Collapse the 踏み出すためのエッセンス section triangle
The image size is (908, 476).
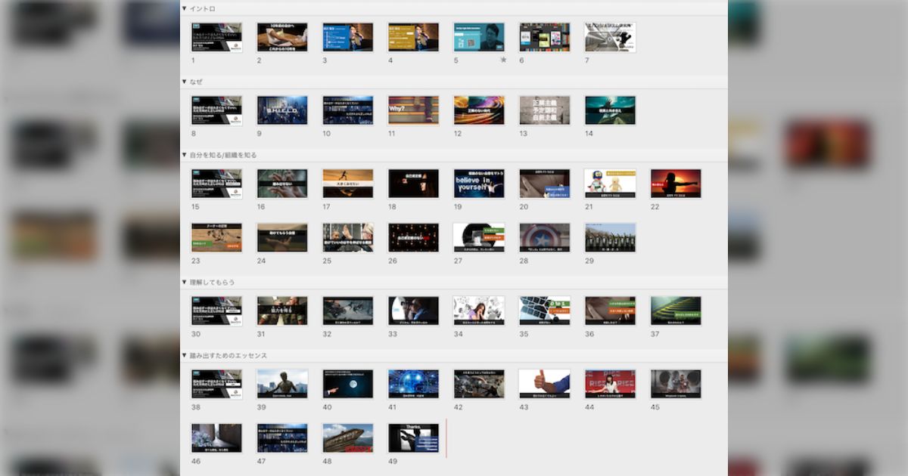184,355
